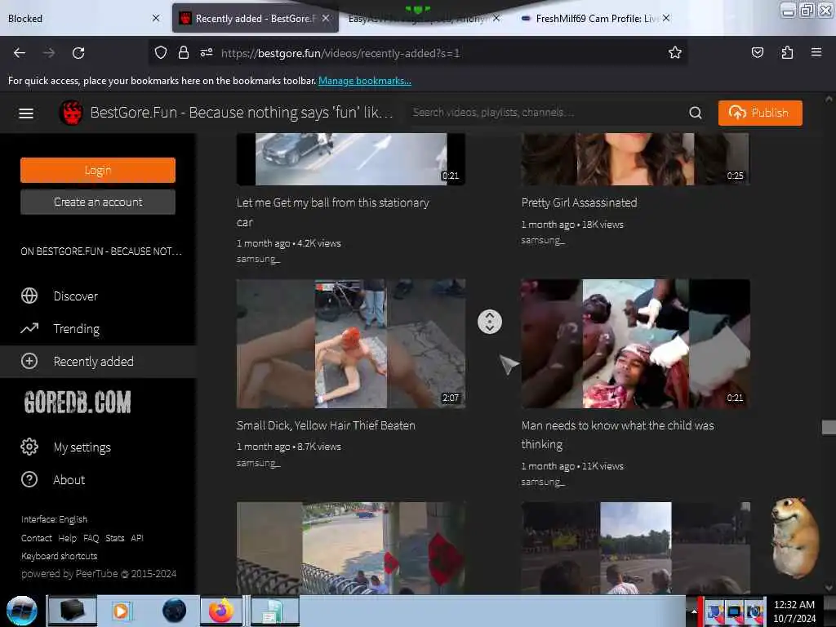836x627 pixels.
Task: Click the My settings gear icon
Action: coord(29,447)
